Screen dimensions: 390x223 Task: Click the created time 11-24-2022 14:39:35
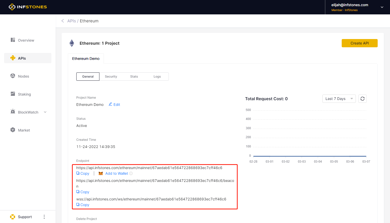pyautogui.click(x=96, y=147)
